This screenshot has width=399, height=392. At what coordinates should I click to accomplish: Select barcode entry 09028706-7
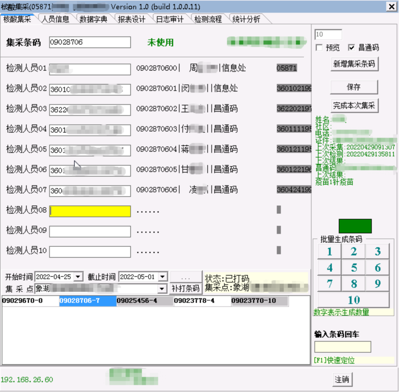tap(88, 301)
